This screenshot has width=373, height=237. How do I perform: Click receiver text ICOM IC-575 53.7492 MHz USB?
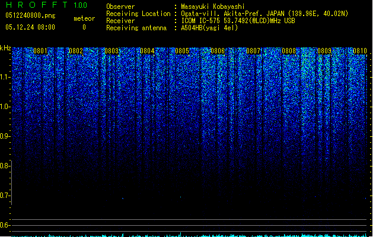click(238, 21)
